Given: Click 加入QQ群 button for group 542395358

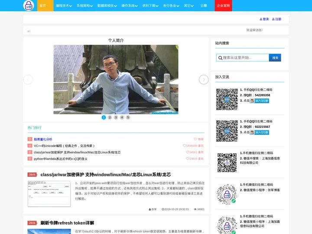Looking at the screenshot, I should click(259, 101).
